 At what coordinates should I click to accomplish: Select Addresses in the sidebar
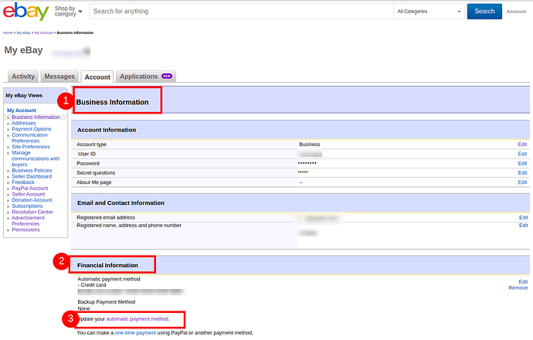tap(24, 123)
